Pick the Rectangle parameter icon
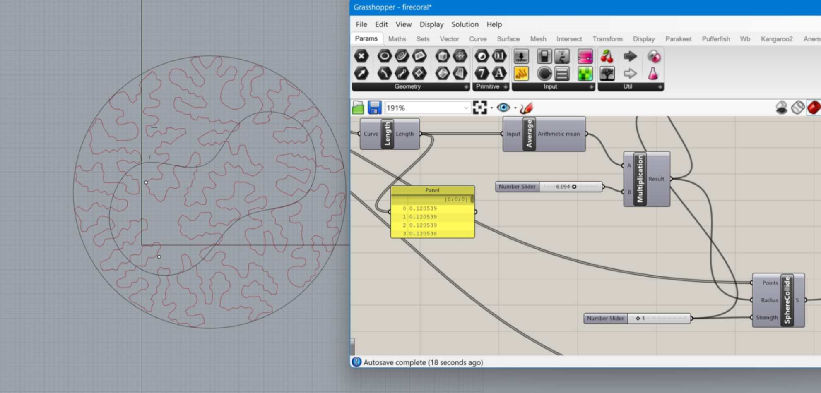 (419, 74)
